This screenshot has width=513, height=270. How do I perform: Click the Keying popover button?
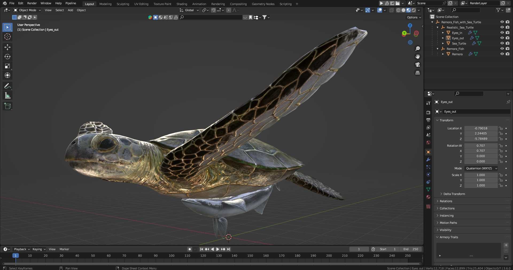coord(39,249)
